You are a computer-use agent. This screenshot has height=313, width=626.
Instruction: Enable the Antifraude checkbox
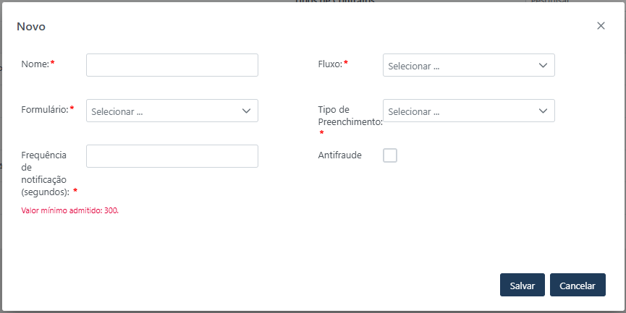coord(390,155)
